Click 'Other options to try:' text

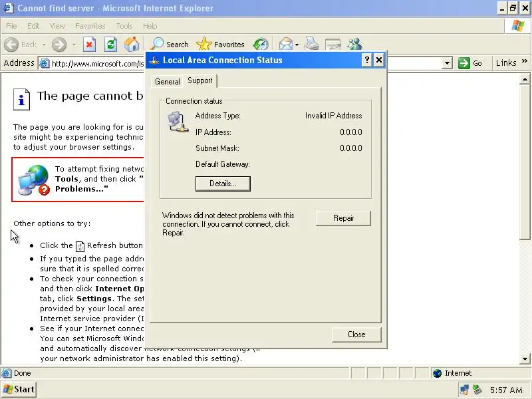click(x=52, y=223)
